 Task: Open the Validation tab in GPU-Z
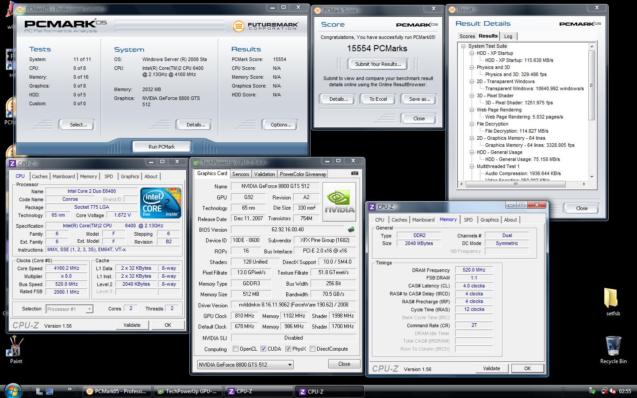point(265,174)
